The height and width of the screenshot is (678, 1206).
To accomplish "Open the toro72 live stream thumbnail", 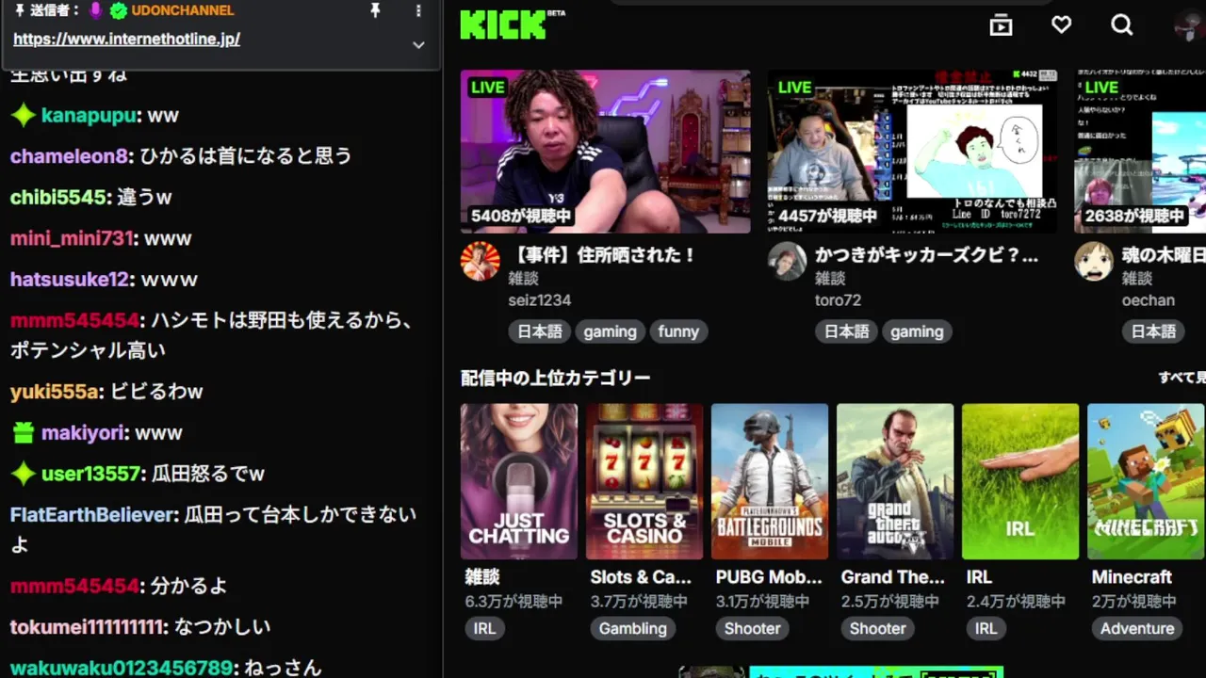I will (912, 152).
